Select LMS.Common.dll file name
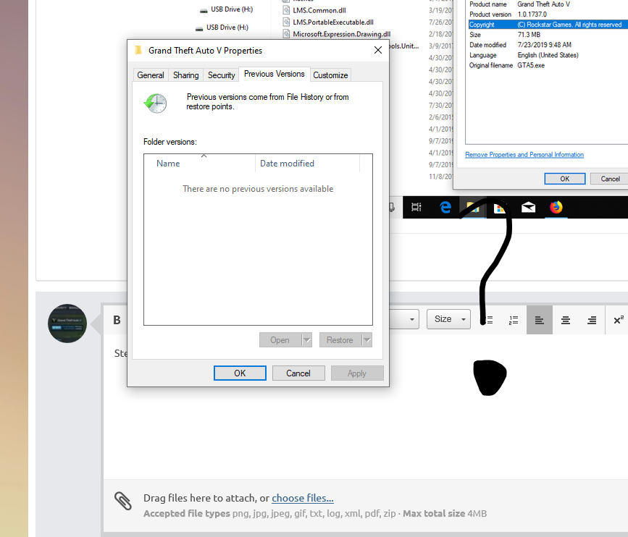Image resolution: width=628 pixels, height=537 pixels. tap(319, 10)
